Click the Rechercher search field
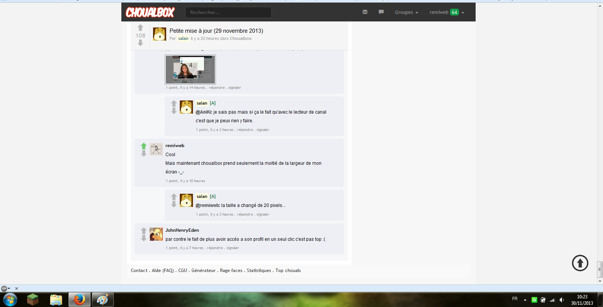603x307 pixels. (228, 12)
